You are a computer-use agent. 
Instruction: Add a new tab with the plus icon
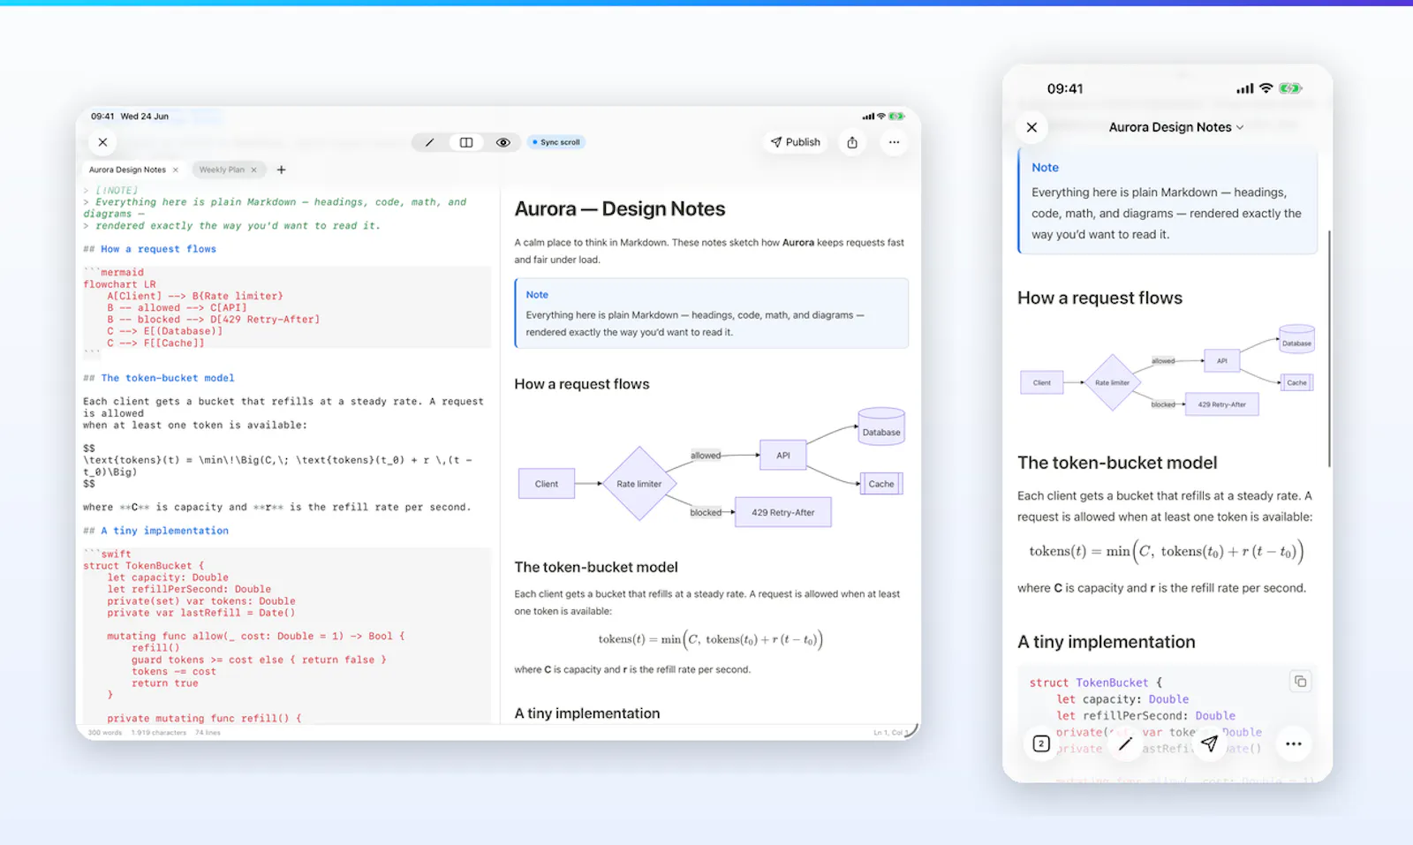(x=281, y=170)
